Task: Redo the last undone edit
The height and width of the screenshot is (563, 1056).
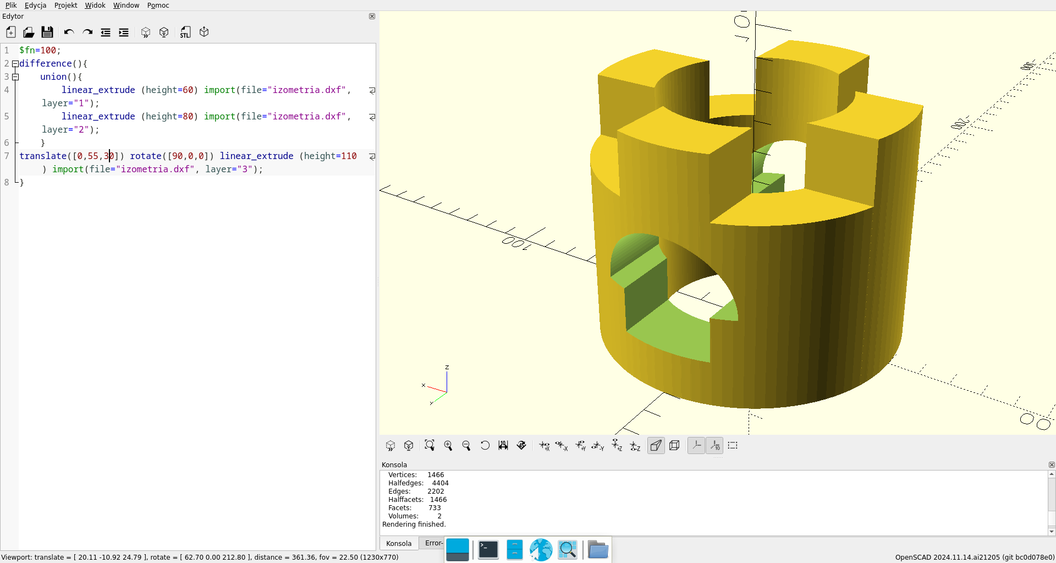Action: pyautogui.click(x=87, y=32)
